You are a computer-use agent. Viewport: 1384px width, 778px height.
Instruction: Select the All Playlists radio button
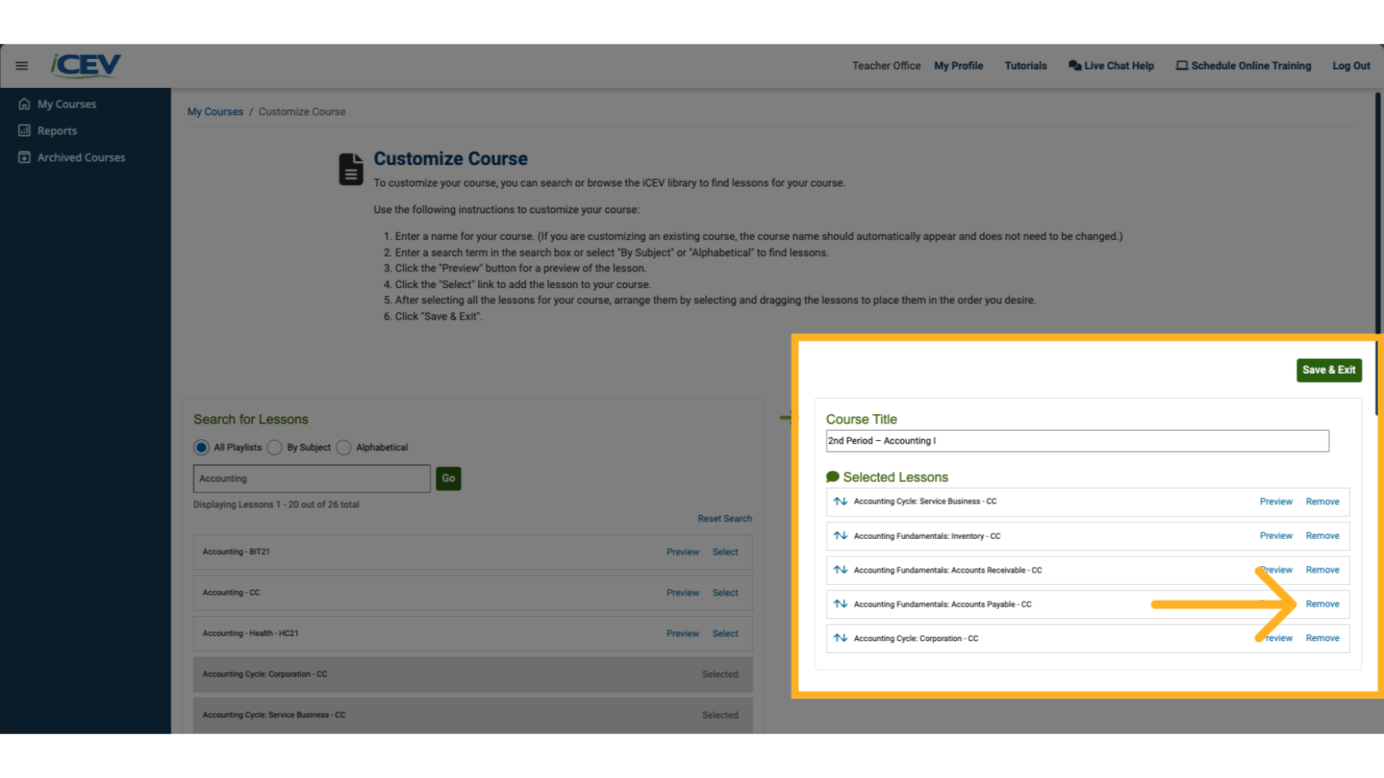click(201, 447)
